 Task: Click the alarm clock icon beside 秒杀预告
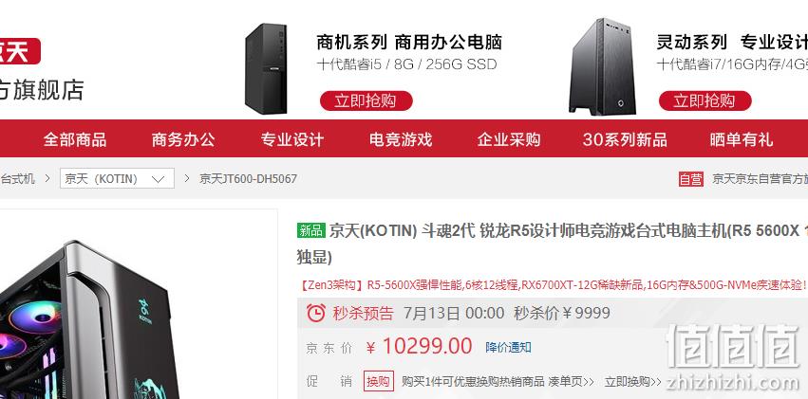point(316,313)
